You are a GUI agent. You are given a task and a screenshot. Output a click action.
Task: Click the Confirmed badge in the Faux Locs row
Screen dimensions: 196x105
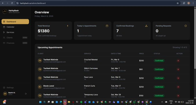pyautogui.click(x=159, y=78)
